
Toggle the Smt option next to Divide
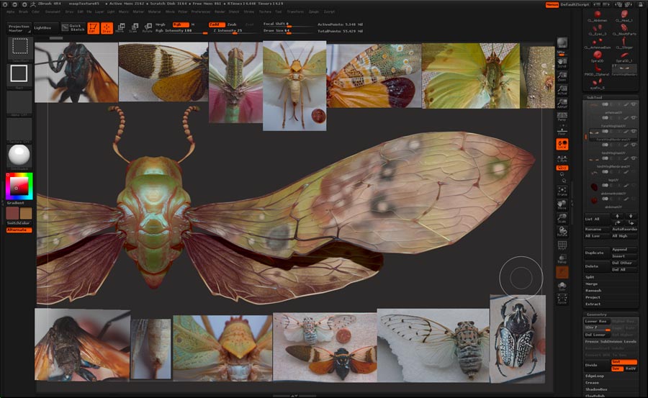(624, 361)
